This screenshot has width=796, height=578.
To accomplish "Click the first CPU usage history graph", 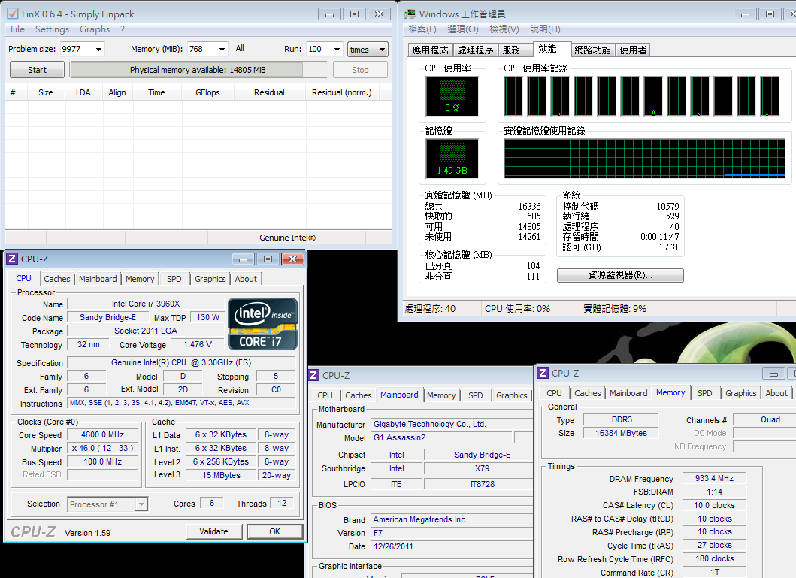I will pos(513,96).
